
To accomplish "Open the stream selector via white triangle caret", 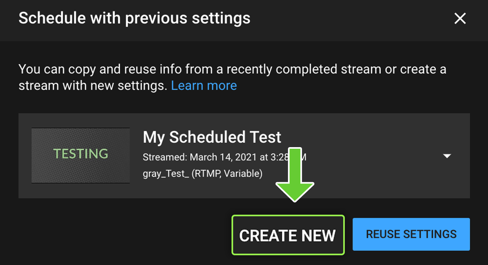I will click(x=447, y=156).
